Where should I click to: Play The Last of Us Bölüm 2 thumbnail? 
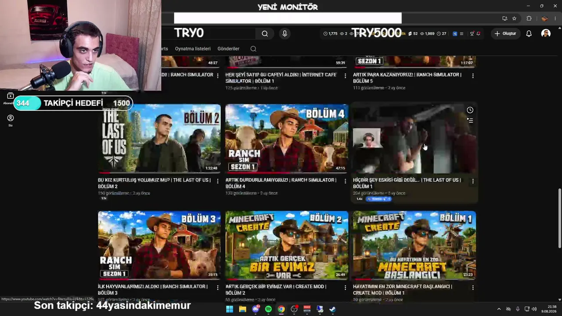point(159,139)
